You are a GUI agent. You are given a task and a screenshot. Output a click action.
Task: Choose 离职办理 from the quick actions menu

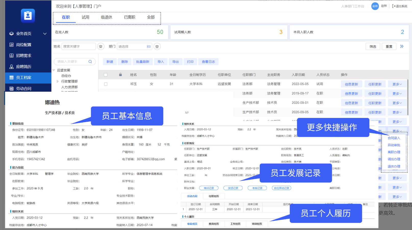[x=394, y=152]
